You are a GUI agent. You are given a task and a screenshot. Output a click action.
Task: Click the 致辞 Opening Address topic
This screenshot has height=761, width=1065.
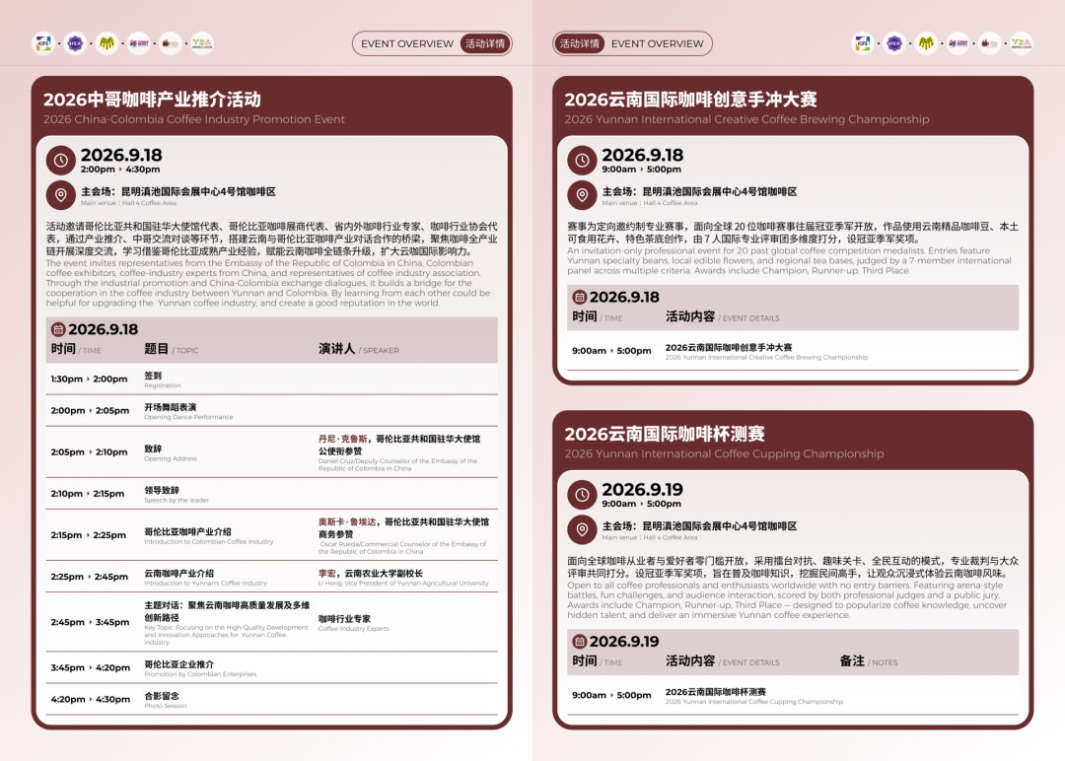[x=171, y=452]
